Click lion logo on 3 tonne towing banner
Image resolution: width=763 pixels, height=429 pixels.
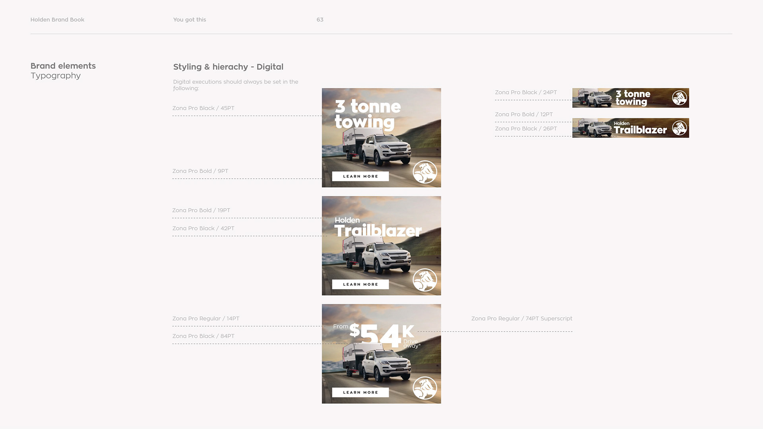[680, 98]
